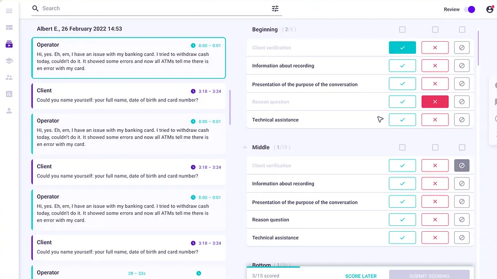The image size is (497, 279).
Task: Fail Middle Technical assistance
Action: pyautogui.click(x=435, y=238)
